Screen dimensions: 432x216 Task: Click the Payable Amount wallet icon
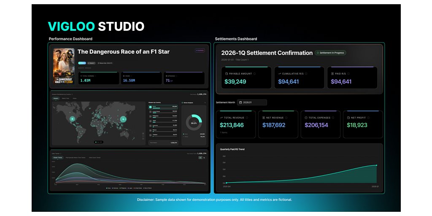[227, 74]
